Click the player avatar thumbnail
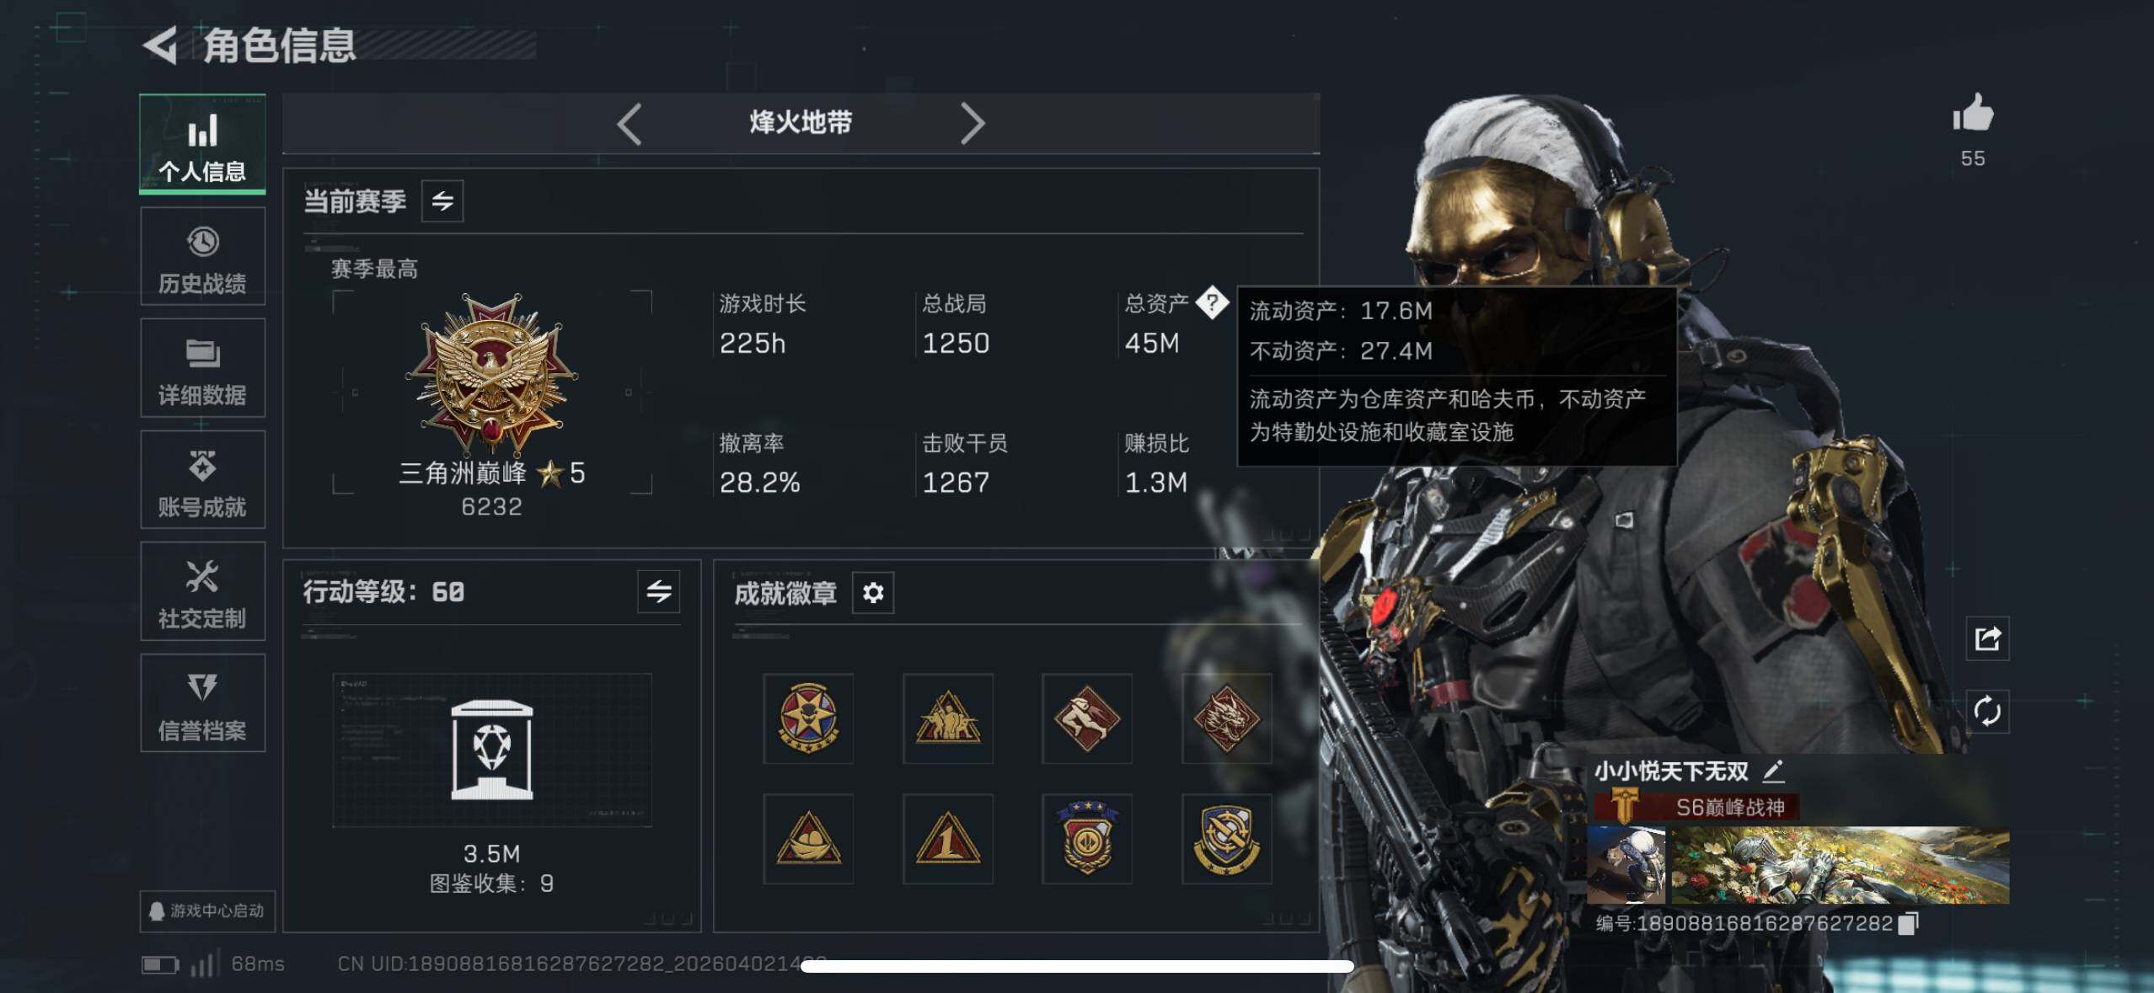 [x=1626, y=866]
